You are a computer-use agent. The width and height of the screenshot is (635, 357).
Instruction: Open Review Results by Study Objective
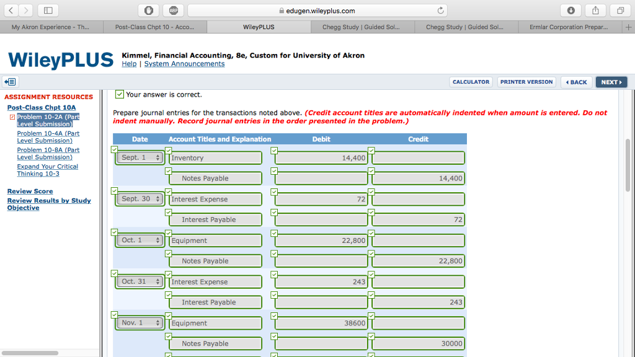click(x=49, y=205)
